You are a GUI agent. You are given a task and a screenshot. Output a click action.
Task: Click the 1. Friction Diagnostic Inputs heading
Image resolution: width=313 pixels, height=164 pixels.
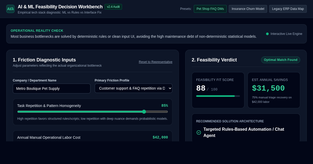(x=44, y=60)
